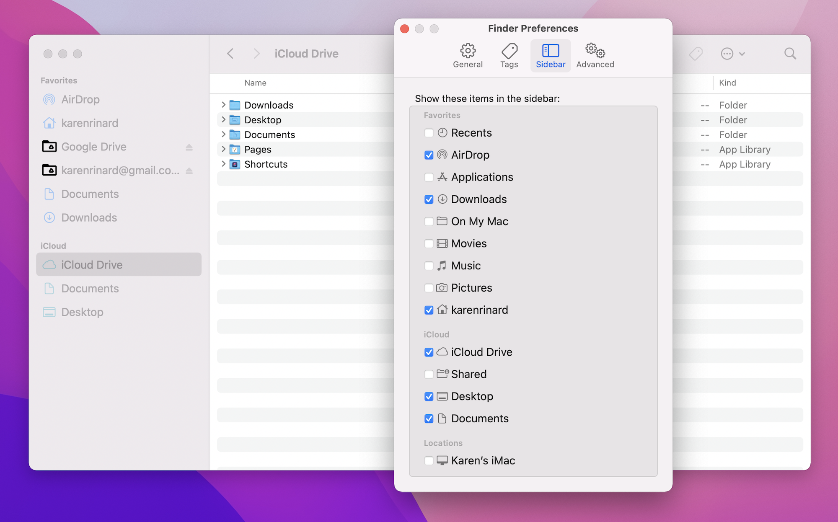Click the 'Shortcuts' file name text

[x=266, y=164]
